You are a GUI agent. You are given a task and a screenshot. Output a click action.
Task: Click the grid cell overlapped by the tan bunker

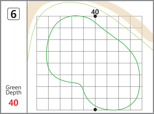click(136, 22)
